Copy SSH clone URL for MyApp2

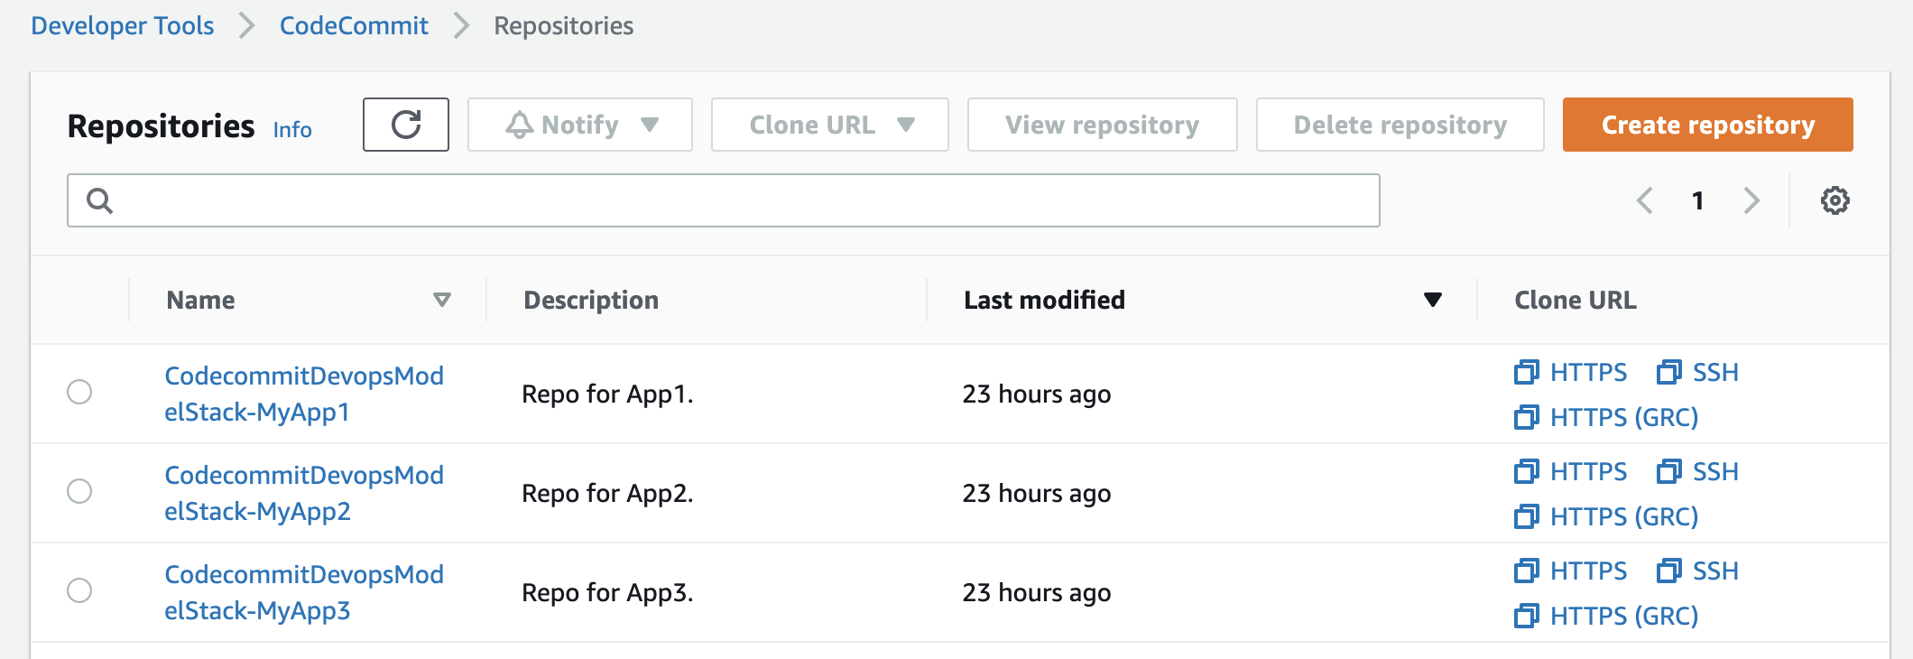click(1698, 471)
